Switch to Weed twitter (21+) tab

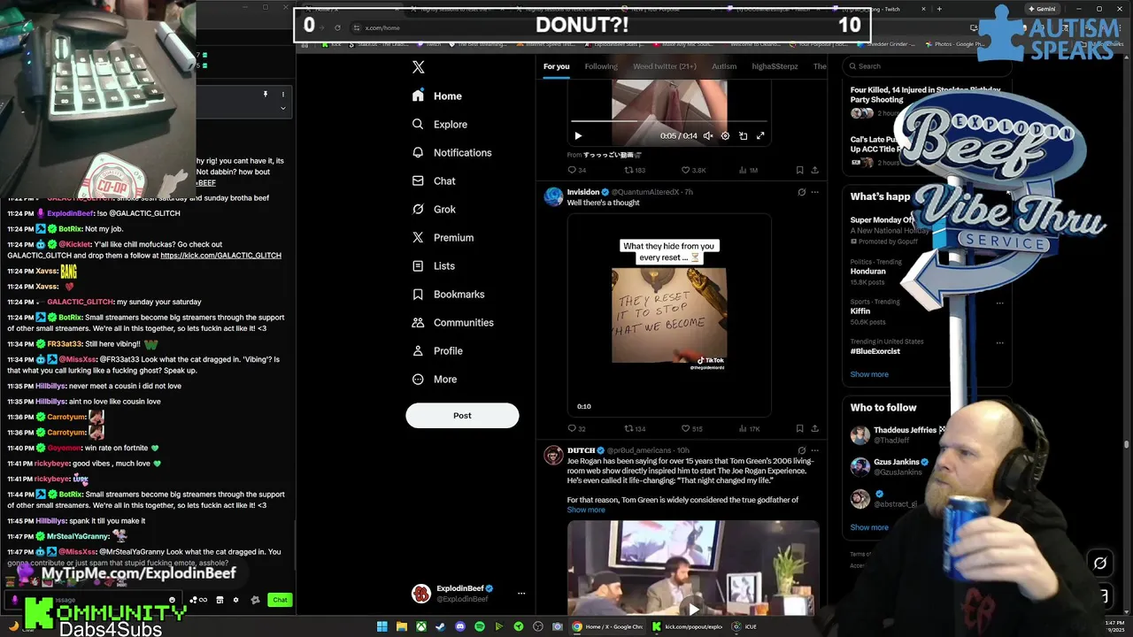(x=665, y=66)
